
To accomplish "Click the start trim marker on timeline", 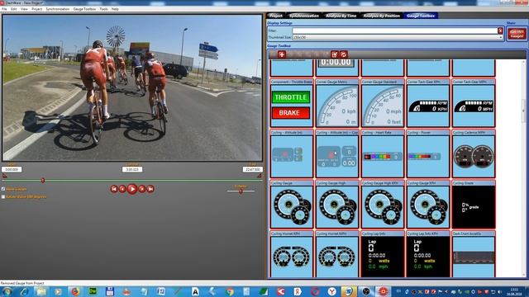I will [4, 176].
